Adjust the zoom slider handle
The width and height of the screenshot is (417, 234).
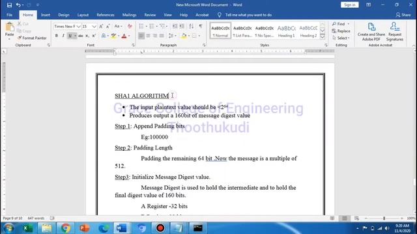tap(384, 218)
